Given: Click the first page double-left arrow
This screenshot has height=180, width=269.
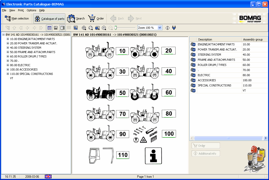Looking at the screenshot, I should pos(21,28).
